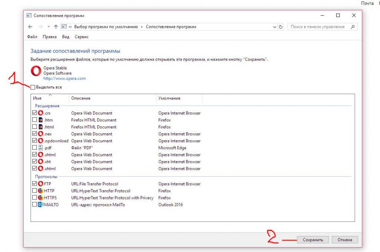Click the document icon beside .html
The height and width of the screenshot is (252, 380).
[x=41, y=127]
